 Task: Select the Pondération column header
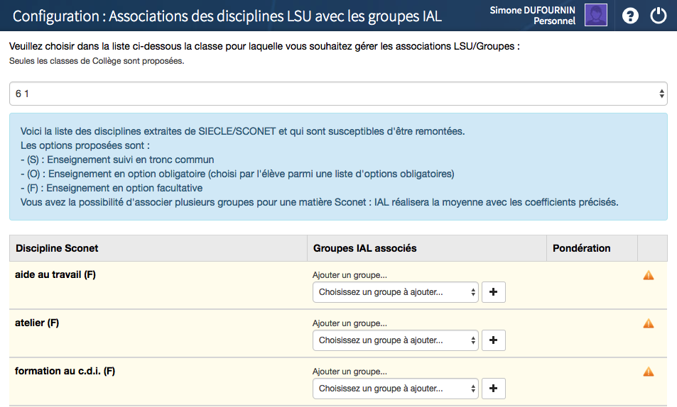pyautogui.click(x=581, y=248)
